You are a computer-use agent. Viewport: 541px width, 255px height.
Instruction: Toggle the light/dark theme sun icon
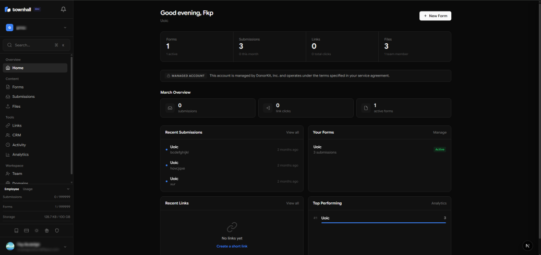[x=37, y=231]
